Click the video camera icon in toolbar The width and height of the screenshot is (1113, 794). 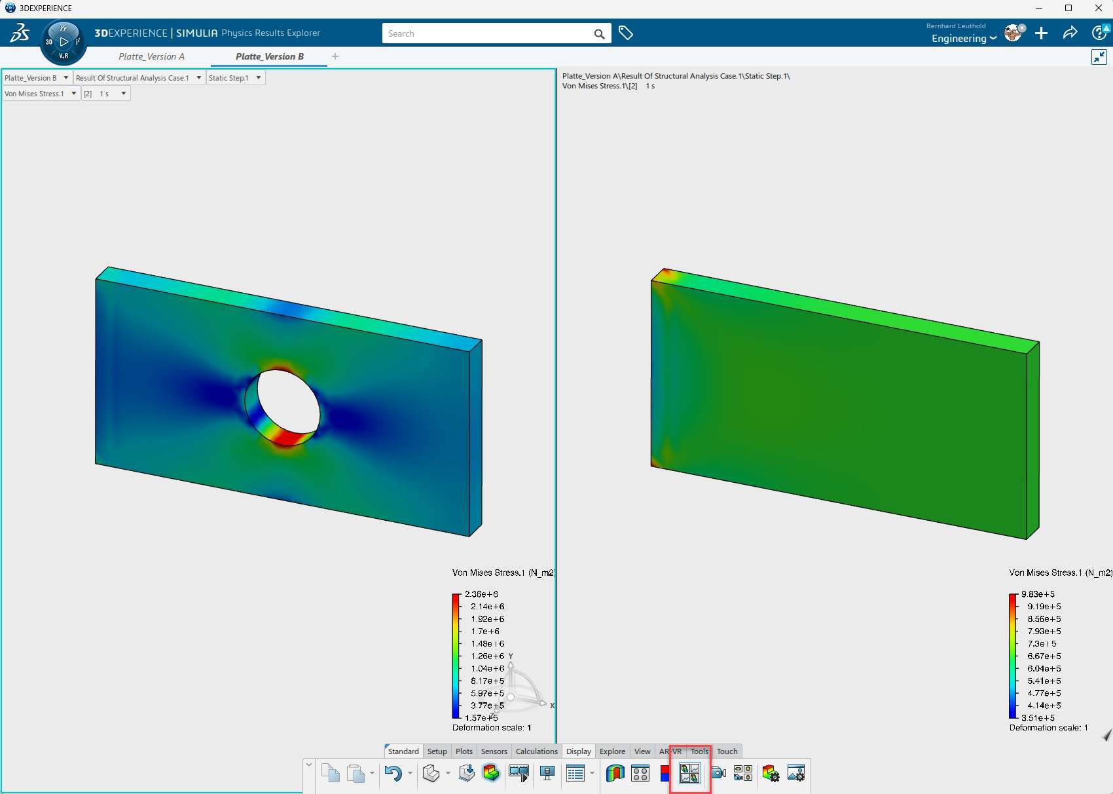pyautogui.click(x=718, y=774)
